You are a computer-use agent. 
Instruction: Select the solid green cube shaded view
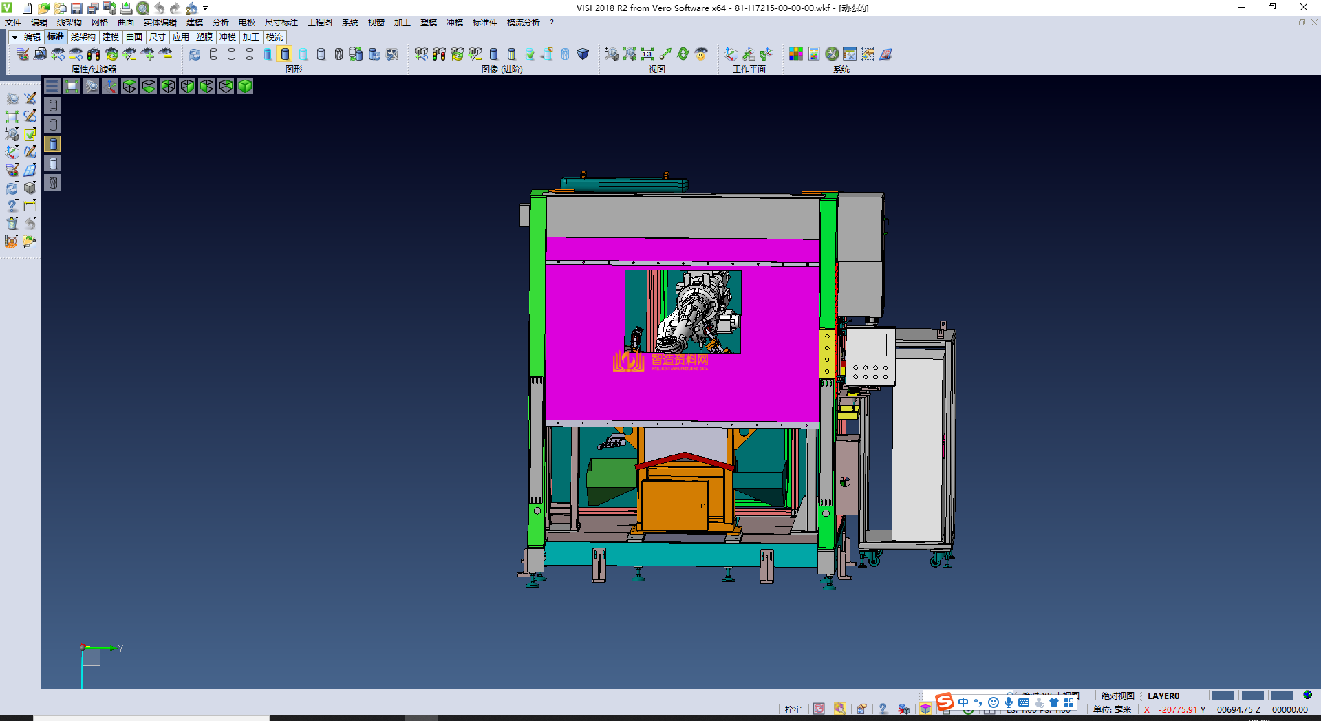(245, 86)
